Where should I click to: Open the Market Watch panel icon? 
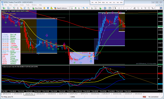click(14, 8)
